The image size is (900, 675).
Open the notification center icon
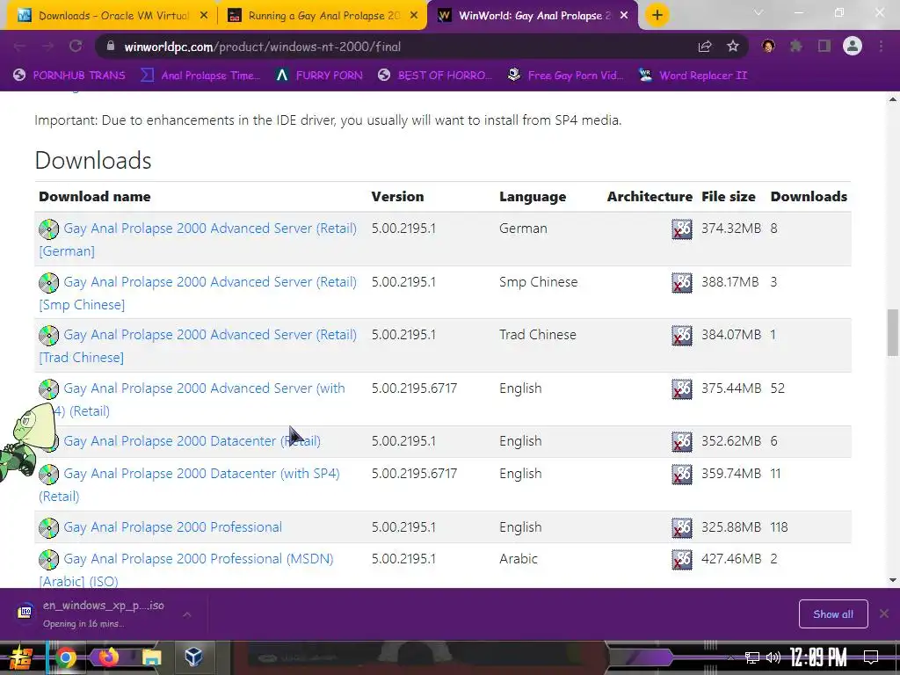[x=871, y=657]
